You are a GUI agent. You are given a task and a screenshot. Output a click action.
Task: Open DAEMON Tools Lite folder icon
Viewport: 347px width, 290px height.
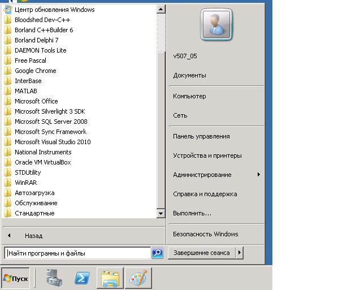point(8,50)
